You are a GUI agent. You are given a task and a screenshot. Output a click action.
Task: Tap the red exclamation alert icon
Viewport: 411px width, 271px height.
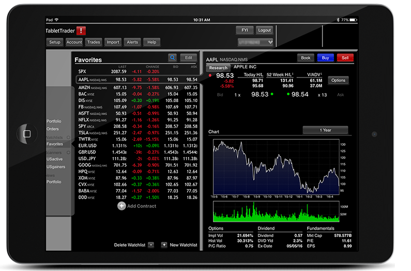[x=81, y=31]
